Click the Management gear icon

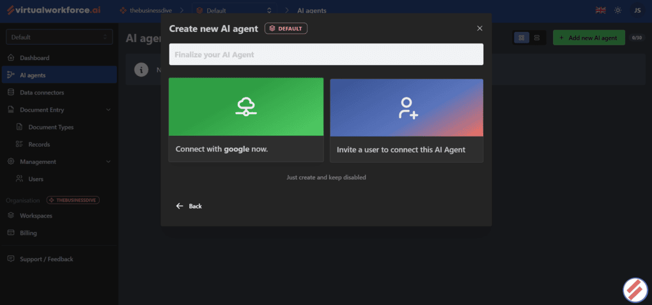(12, 161)
